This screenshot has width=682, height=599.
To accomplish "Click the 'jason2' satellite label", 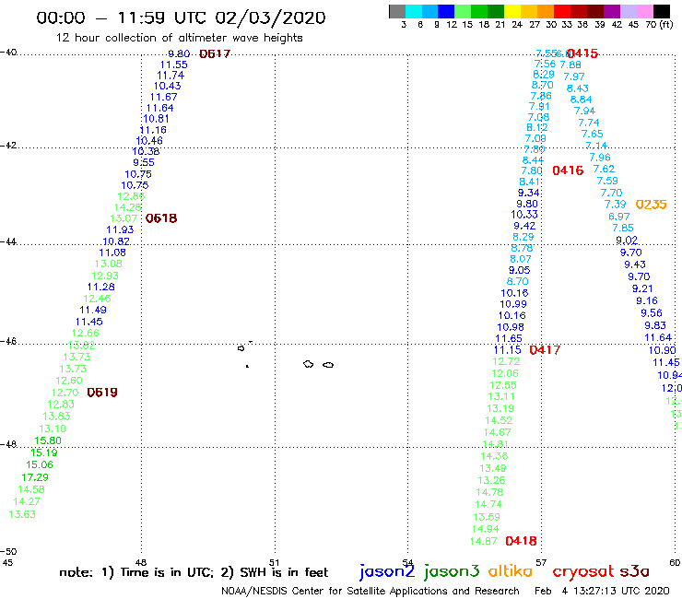I will pos(387,571).
